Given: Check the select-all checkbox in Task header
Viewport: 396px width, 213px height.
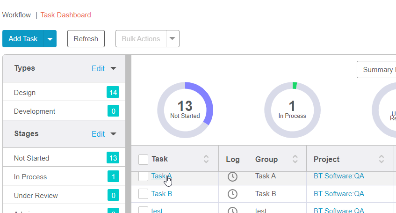Looking at the screenshot, I should point(144,160).
